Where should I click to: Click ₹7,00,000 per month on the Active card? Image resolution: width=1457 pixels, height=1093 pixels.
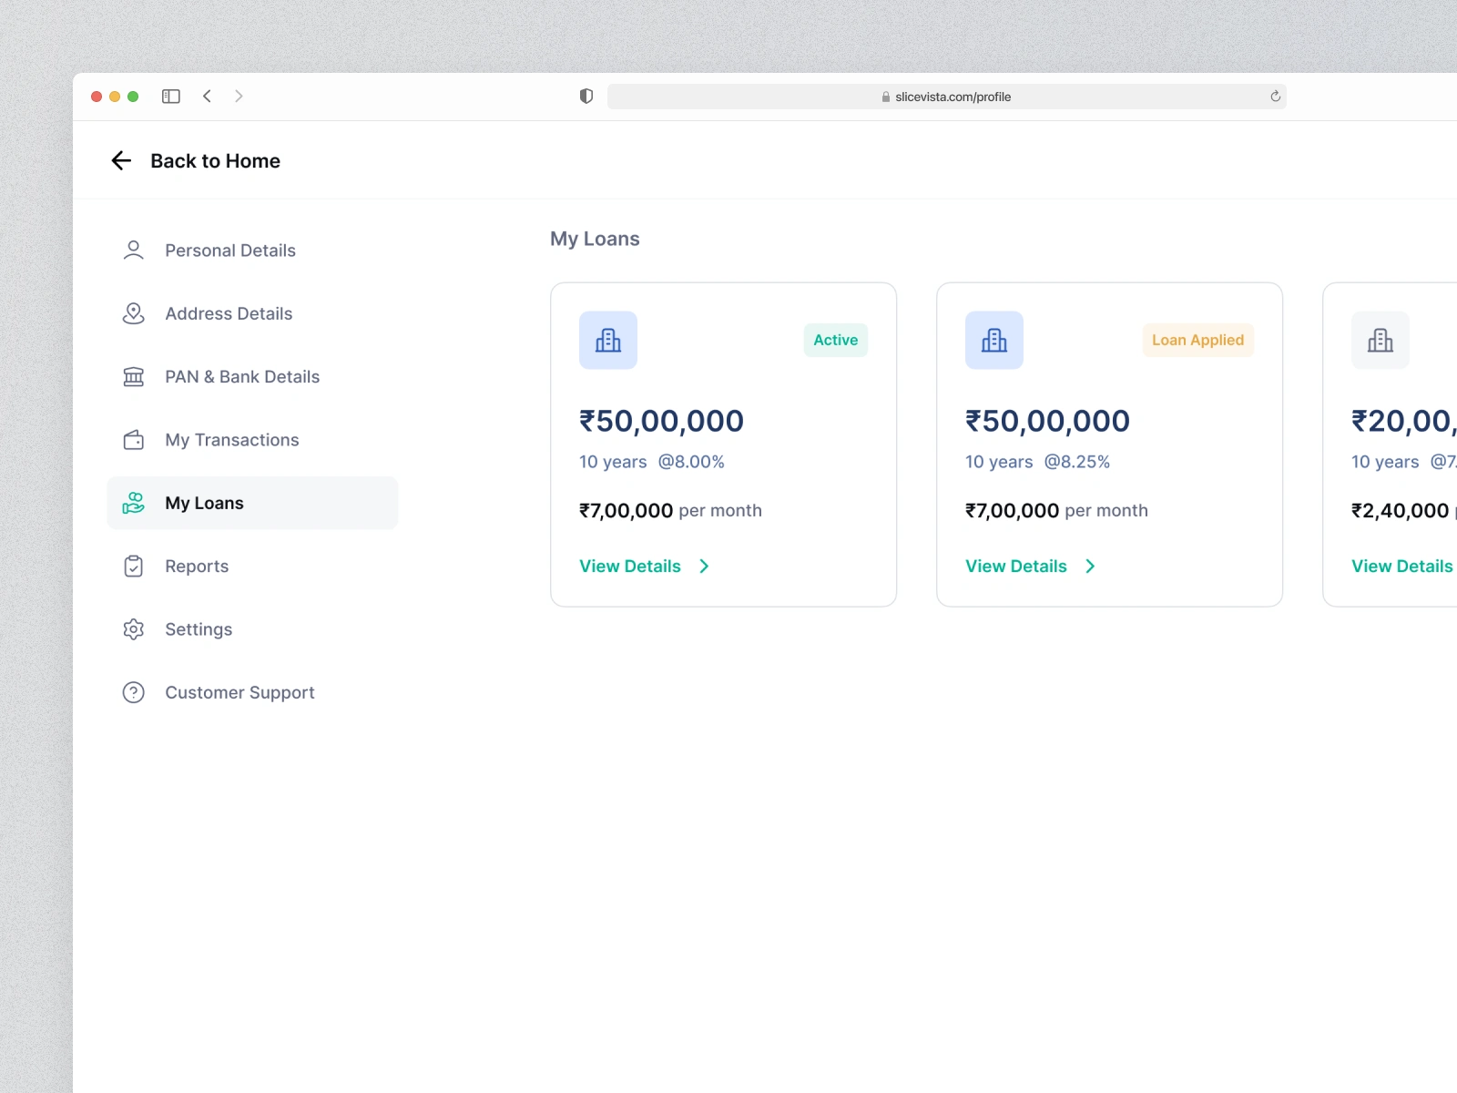[671, 511]
